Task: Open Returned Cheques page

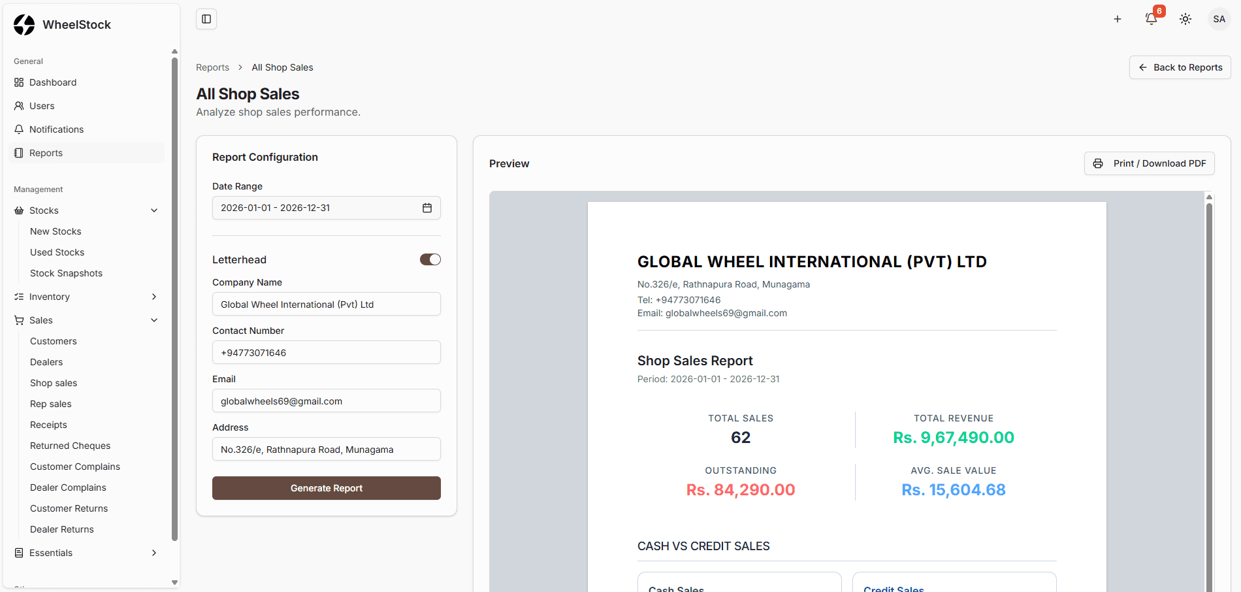Action: pyautogui.click(x=70, y=446)
